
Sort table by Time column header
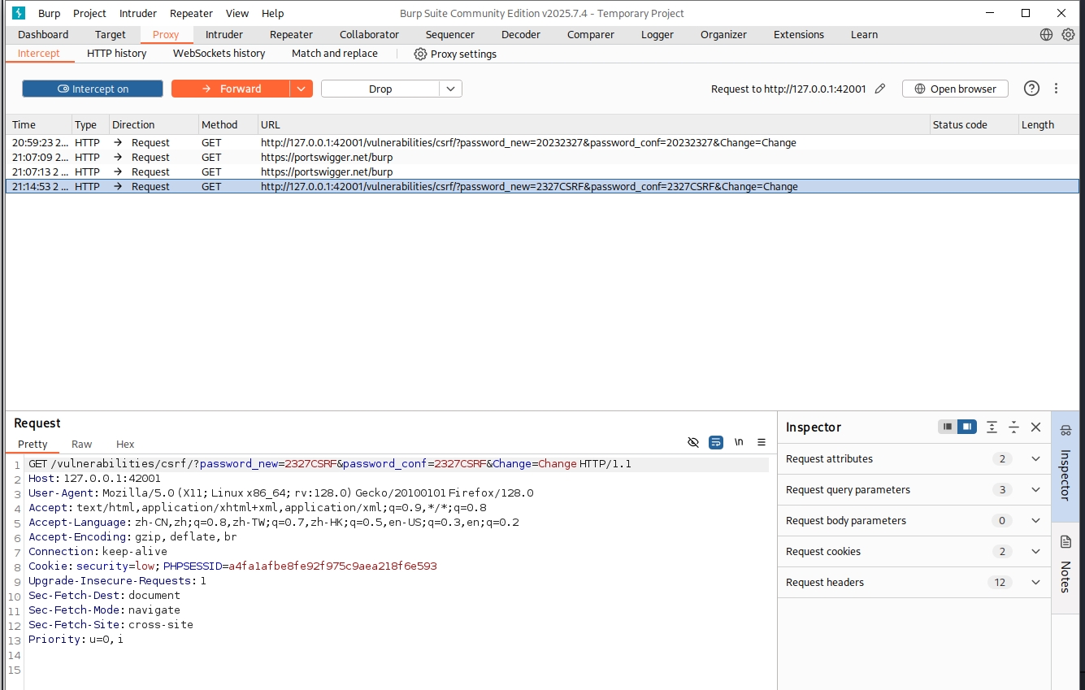point(38,124)
